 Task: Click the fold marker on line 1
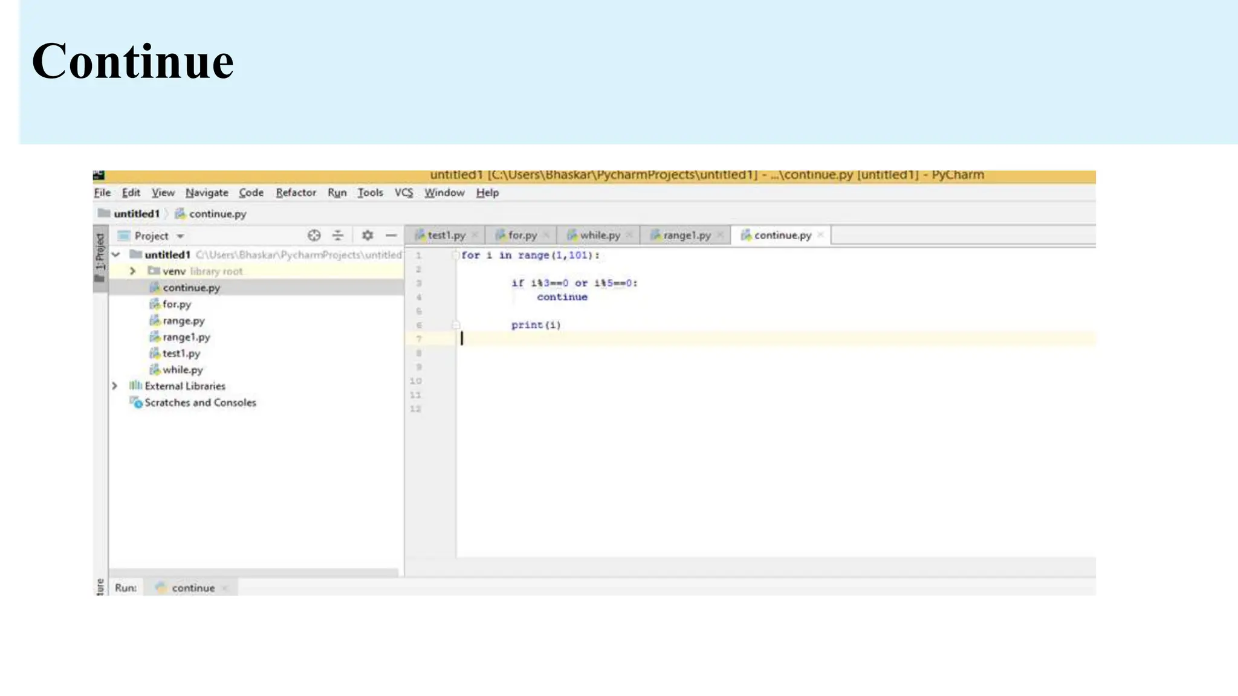pos(456,256)
